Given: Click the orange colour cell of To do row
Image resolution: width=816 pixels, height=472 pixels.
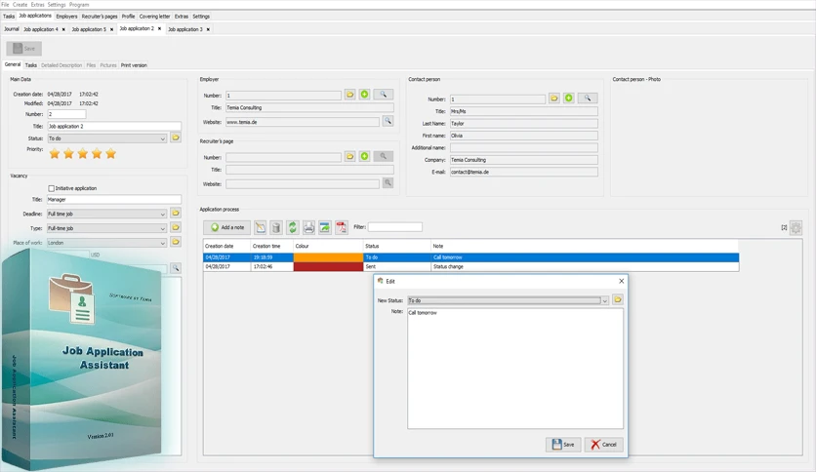Looking at the screenshot, I should 328,257.
